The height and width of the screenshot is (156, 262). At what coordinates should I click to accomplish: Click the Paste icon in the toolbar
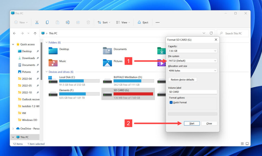[57, 22]
